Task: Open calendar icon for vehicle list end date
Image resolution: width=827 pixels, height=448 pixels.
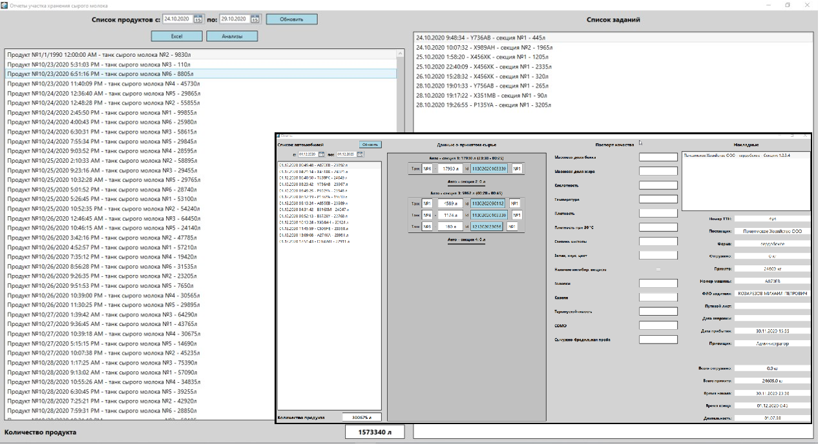Action: click(x=360, y=154)
